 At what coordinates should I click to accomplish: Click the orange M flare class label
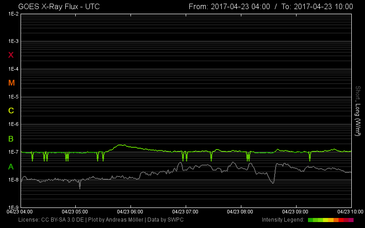[11, 83]
